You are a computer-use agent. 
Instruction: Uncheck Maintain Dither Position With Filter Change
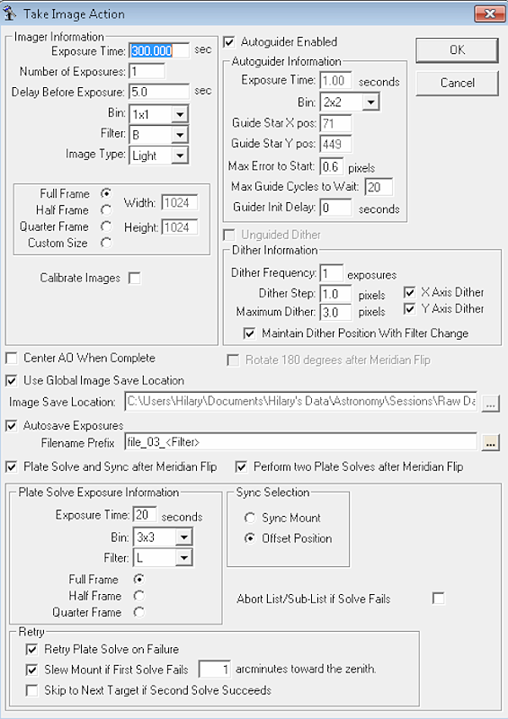tap(250, 333)
